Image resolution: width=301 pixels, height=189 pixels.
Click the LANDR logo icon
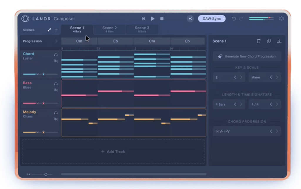coord(25,18)
